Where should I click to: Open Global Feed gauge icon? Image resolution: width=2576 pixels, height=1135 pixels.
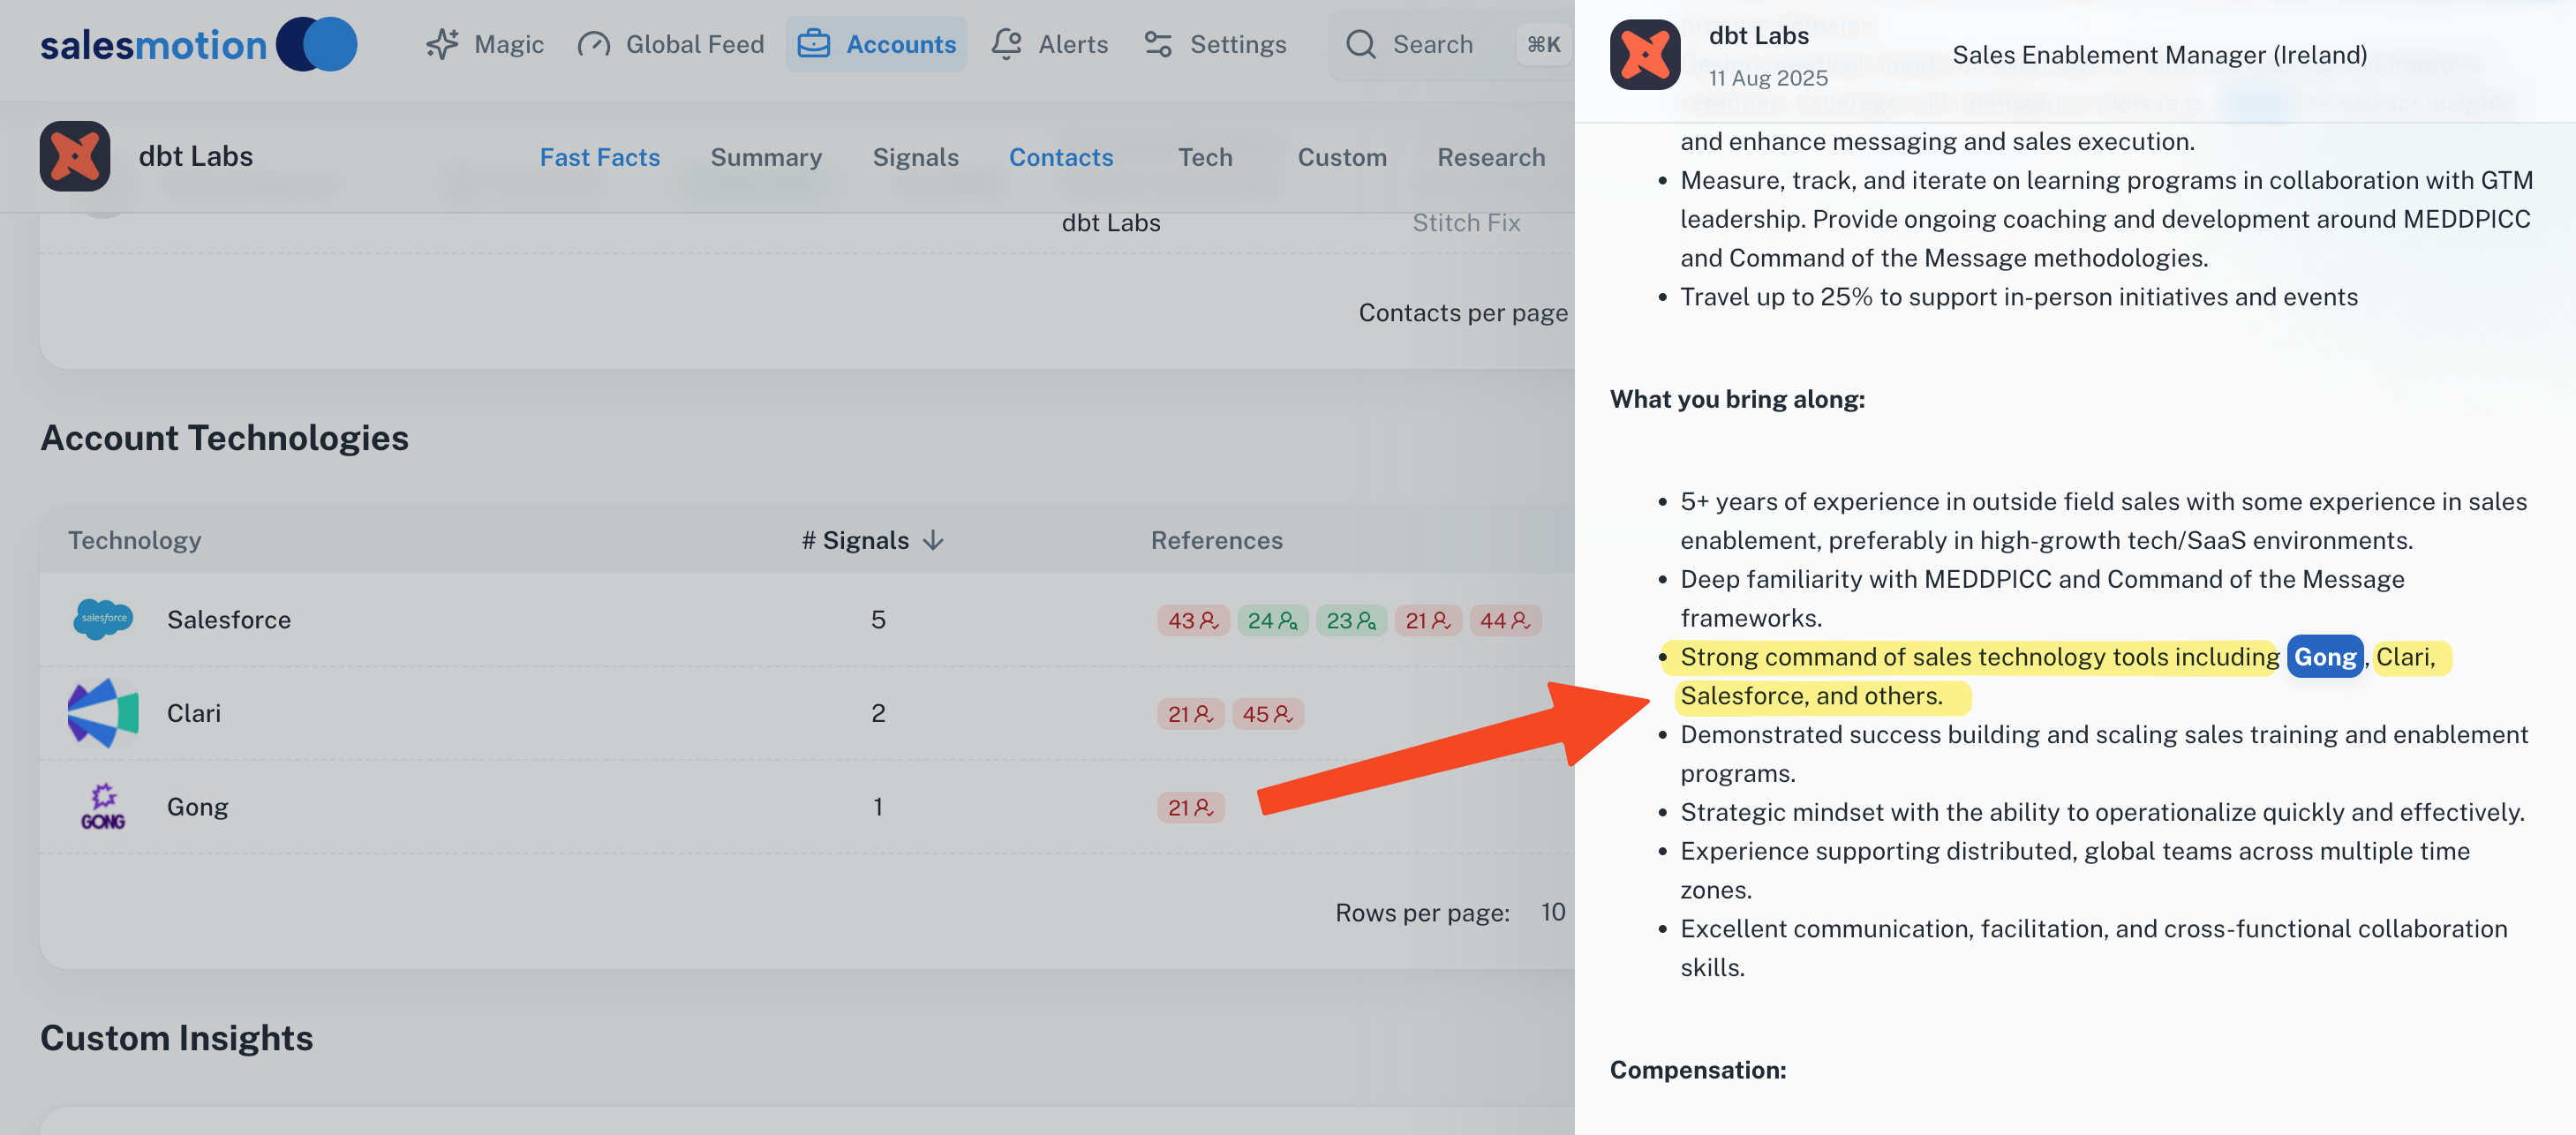594,44
